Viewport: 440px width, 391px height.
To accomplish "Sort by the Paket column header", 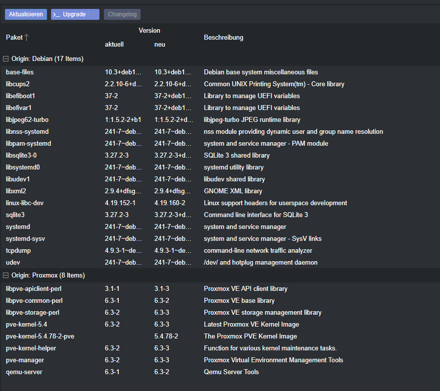I will pyautogui.click(x=14, y=37).
